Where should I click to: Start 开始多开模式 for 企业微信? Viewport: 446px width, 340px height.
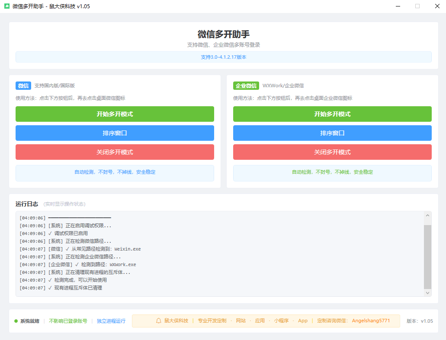click(x=332, y=114)
